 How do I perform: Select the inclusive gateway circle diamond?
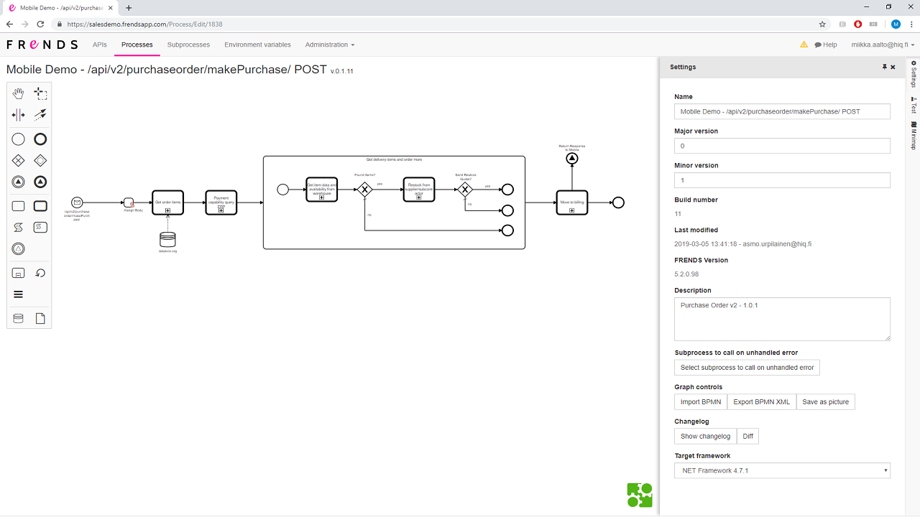(40, 160)
